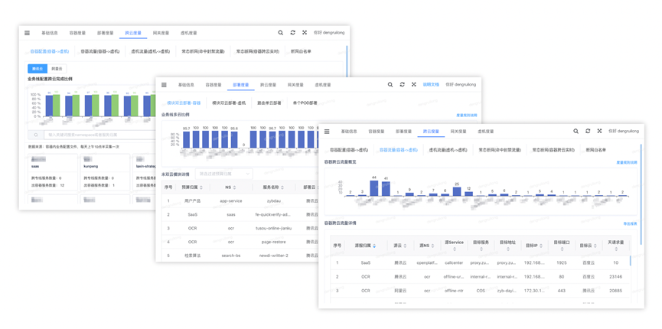Image resolution: width=662 pixels, height=329 pixels.
Task: Open the 说明文档 link
Action: coord(431,85)
